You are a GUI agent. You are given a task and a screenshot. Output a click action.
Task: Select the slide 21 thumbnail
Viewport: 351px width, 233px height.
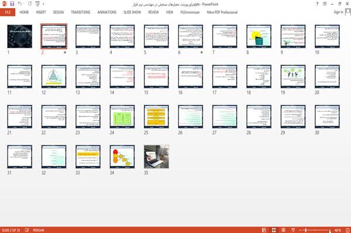click(x=20, y=117)
